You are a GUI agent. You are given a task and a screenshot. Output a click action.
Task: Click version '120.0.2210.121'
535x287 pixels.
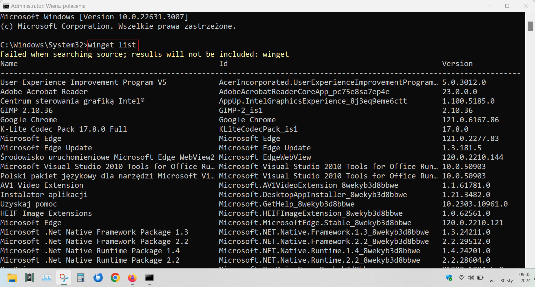pos(473,223)
